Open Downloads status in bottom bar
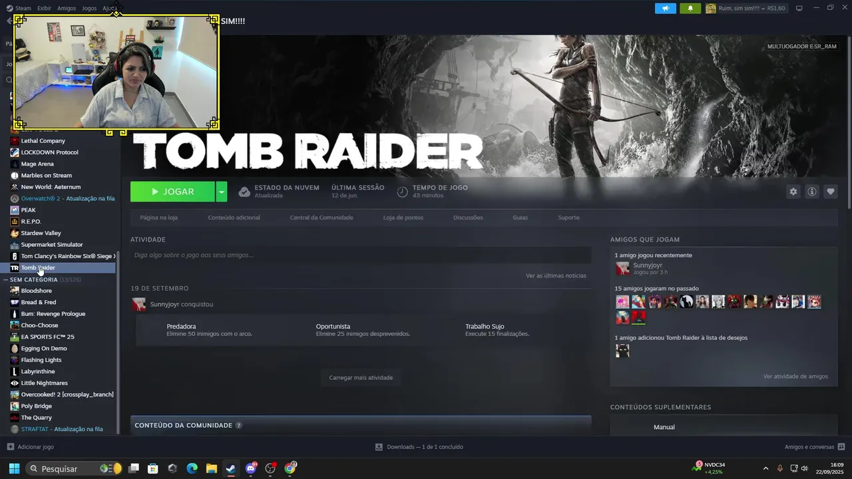852x479 pixels. point(419,447)
